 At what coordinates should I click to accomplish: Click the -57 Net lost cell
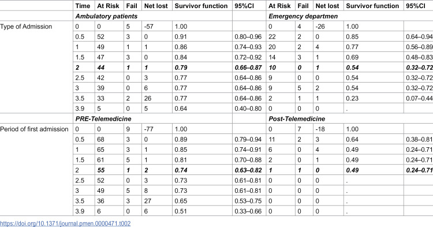pos(148,27)
